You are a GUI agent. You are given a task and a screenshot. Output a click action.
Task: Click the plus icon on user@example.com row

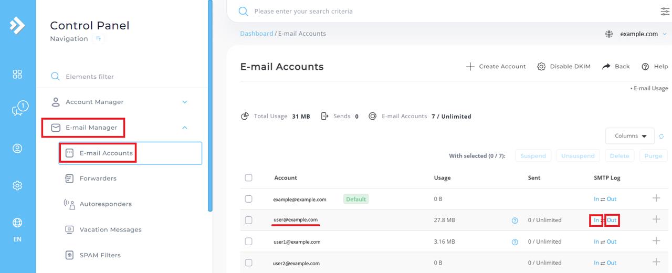click(x=656, y=219)
